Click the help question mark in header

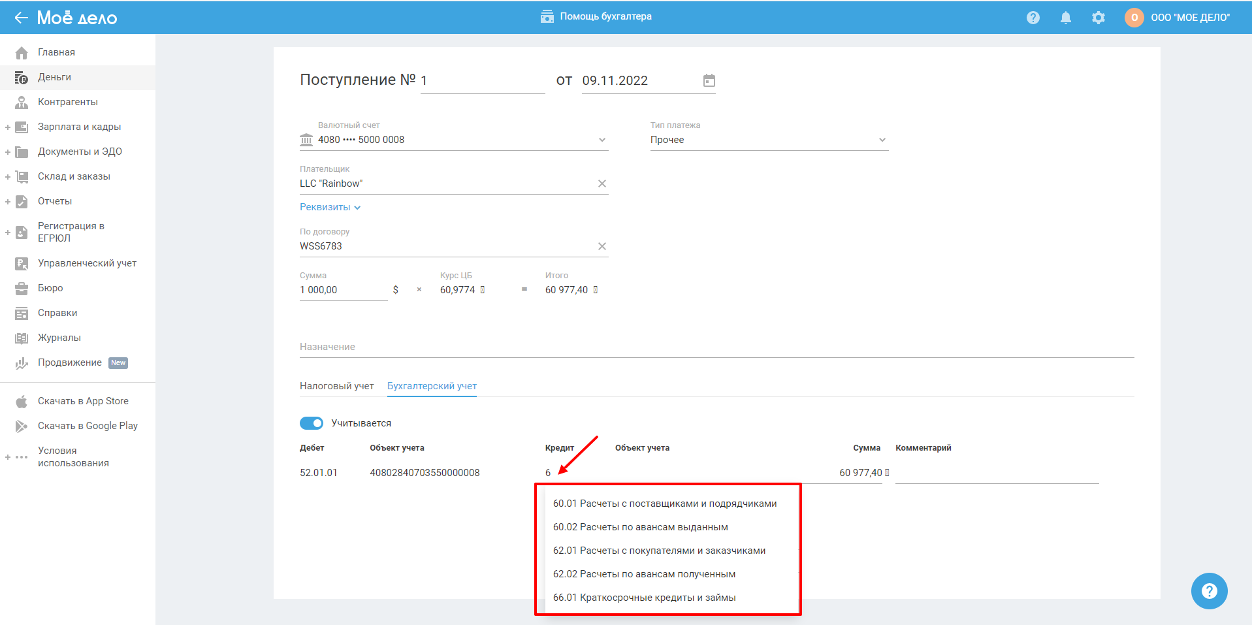pyautogui.click(x=1033, y=18)
